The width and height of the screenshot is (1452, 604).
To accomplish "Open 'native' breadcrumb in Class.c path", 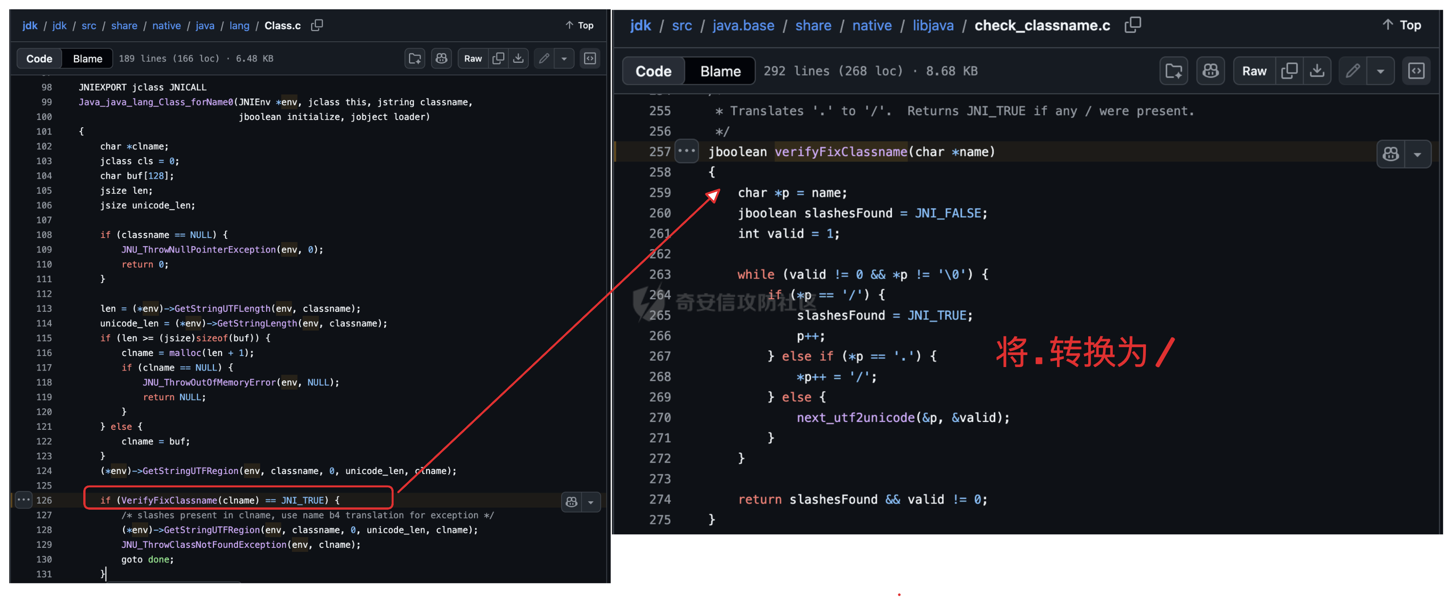I will click(x=166, y=26).
